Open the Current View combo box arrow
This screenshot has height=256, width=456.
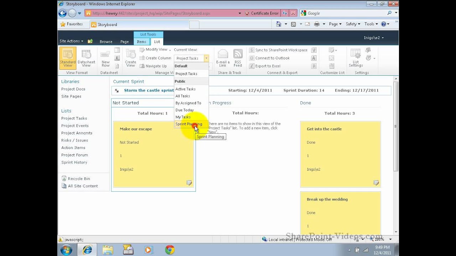click(206, 58)
